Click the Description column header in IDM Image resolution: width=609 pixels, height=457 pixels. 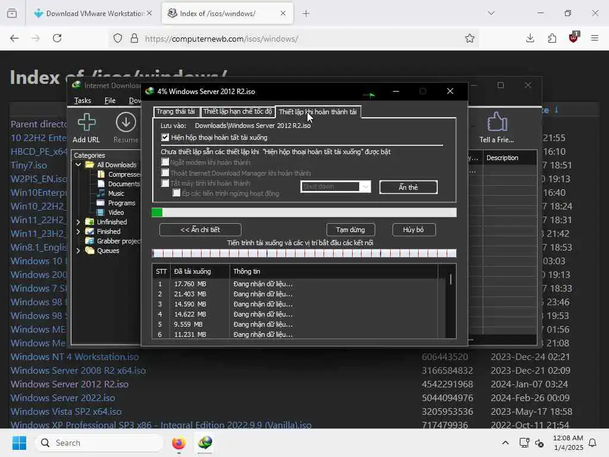click(x=510, y=158)
